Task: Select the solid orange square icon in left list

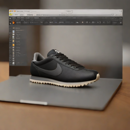Action: tap(13, 45)
